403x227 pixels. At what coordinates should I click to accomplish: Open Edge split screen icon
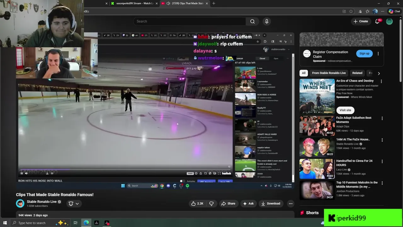click(x=344, y=11)
